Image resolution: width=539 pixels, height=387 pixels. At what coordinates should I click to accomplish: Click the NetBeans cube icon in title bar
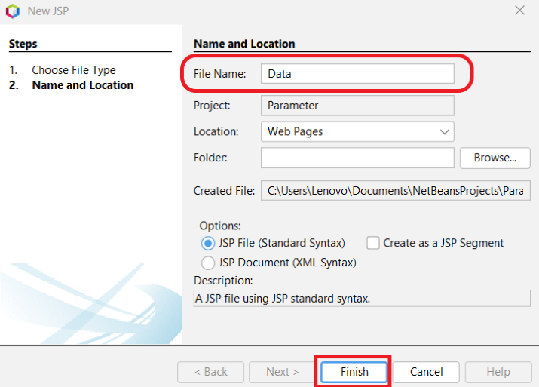[x=13, y=11]
